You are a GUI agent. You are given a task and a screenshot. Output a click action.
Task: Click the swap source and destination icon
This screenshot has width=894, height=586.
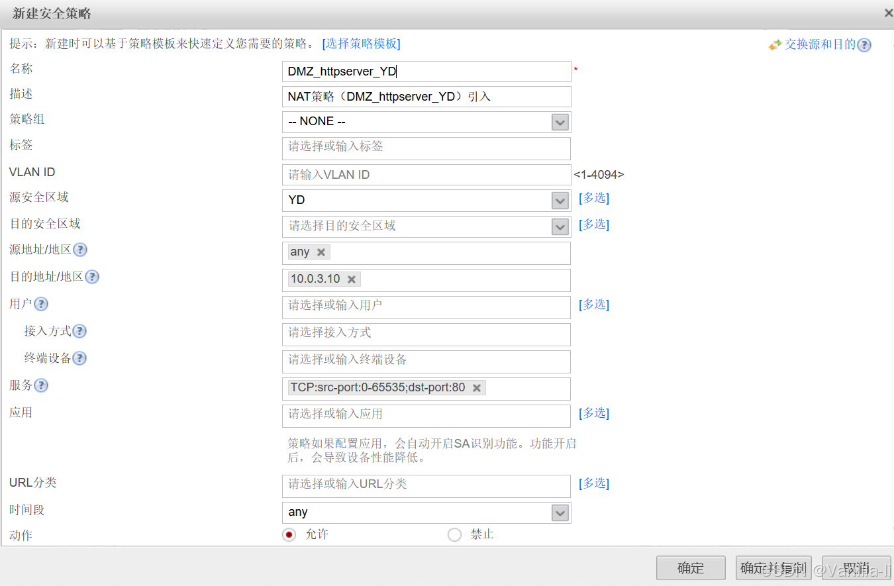[775, 45]
